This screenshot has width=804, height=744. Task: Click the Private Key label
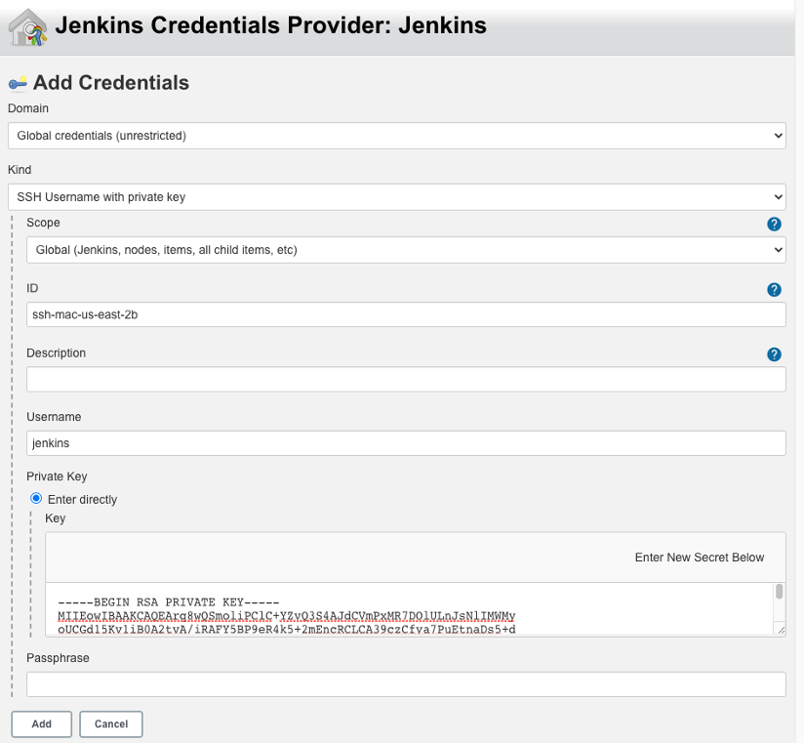[x=57, y=476]
